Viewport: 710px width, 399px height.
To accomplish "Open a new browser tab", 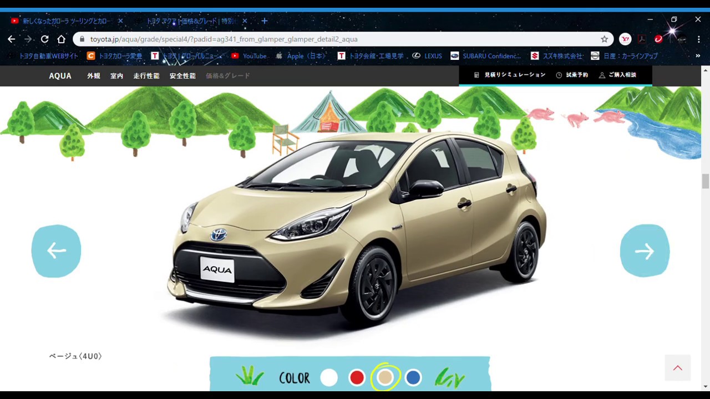I will click(x=265, y=21).
